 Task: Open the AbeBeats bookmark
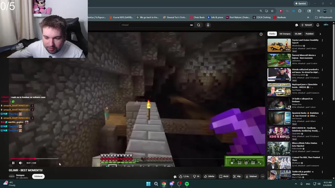click(x=280, y=17)
